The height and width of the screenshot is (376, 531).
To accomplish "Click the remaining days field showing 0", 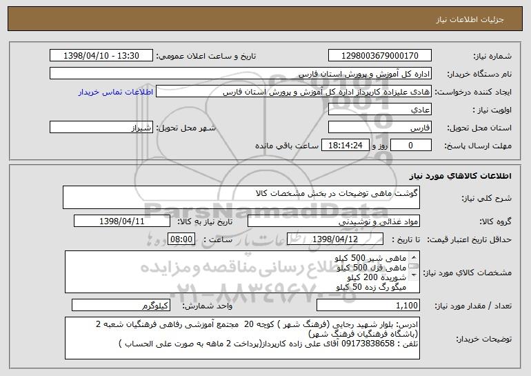I will point(411,146).
